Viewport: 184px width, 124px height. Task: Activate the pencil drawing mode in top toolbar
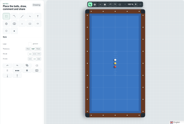point(90,5)
